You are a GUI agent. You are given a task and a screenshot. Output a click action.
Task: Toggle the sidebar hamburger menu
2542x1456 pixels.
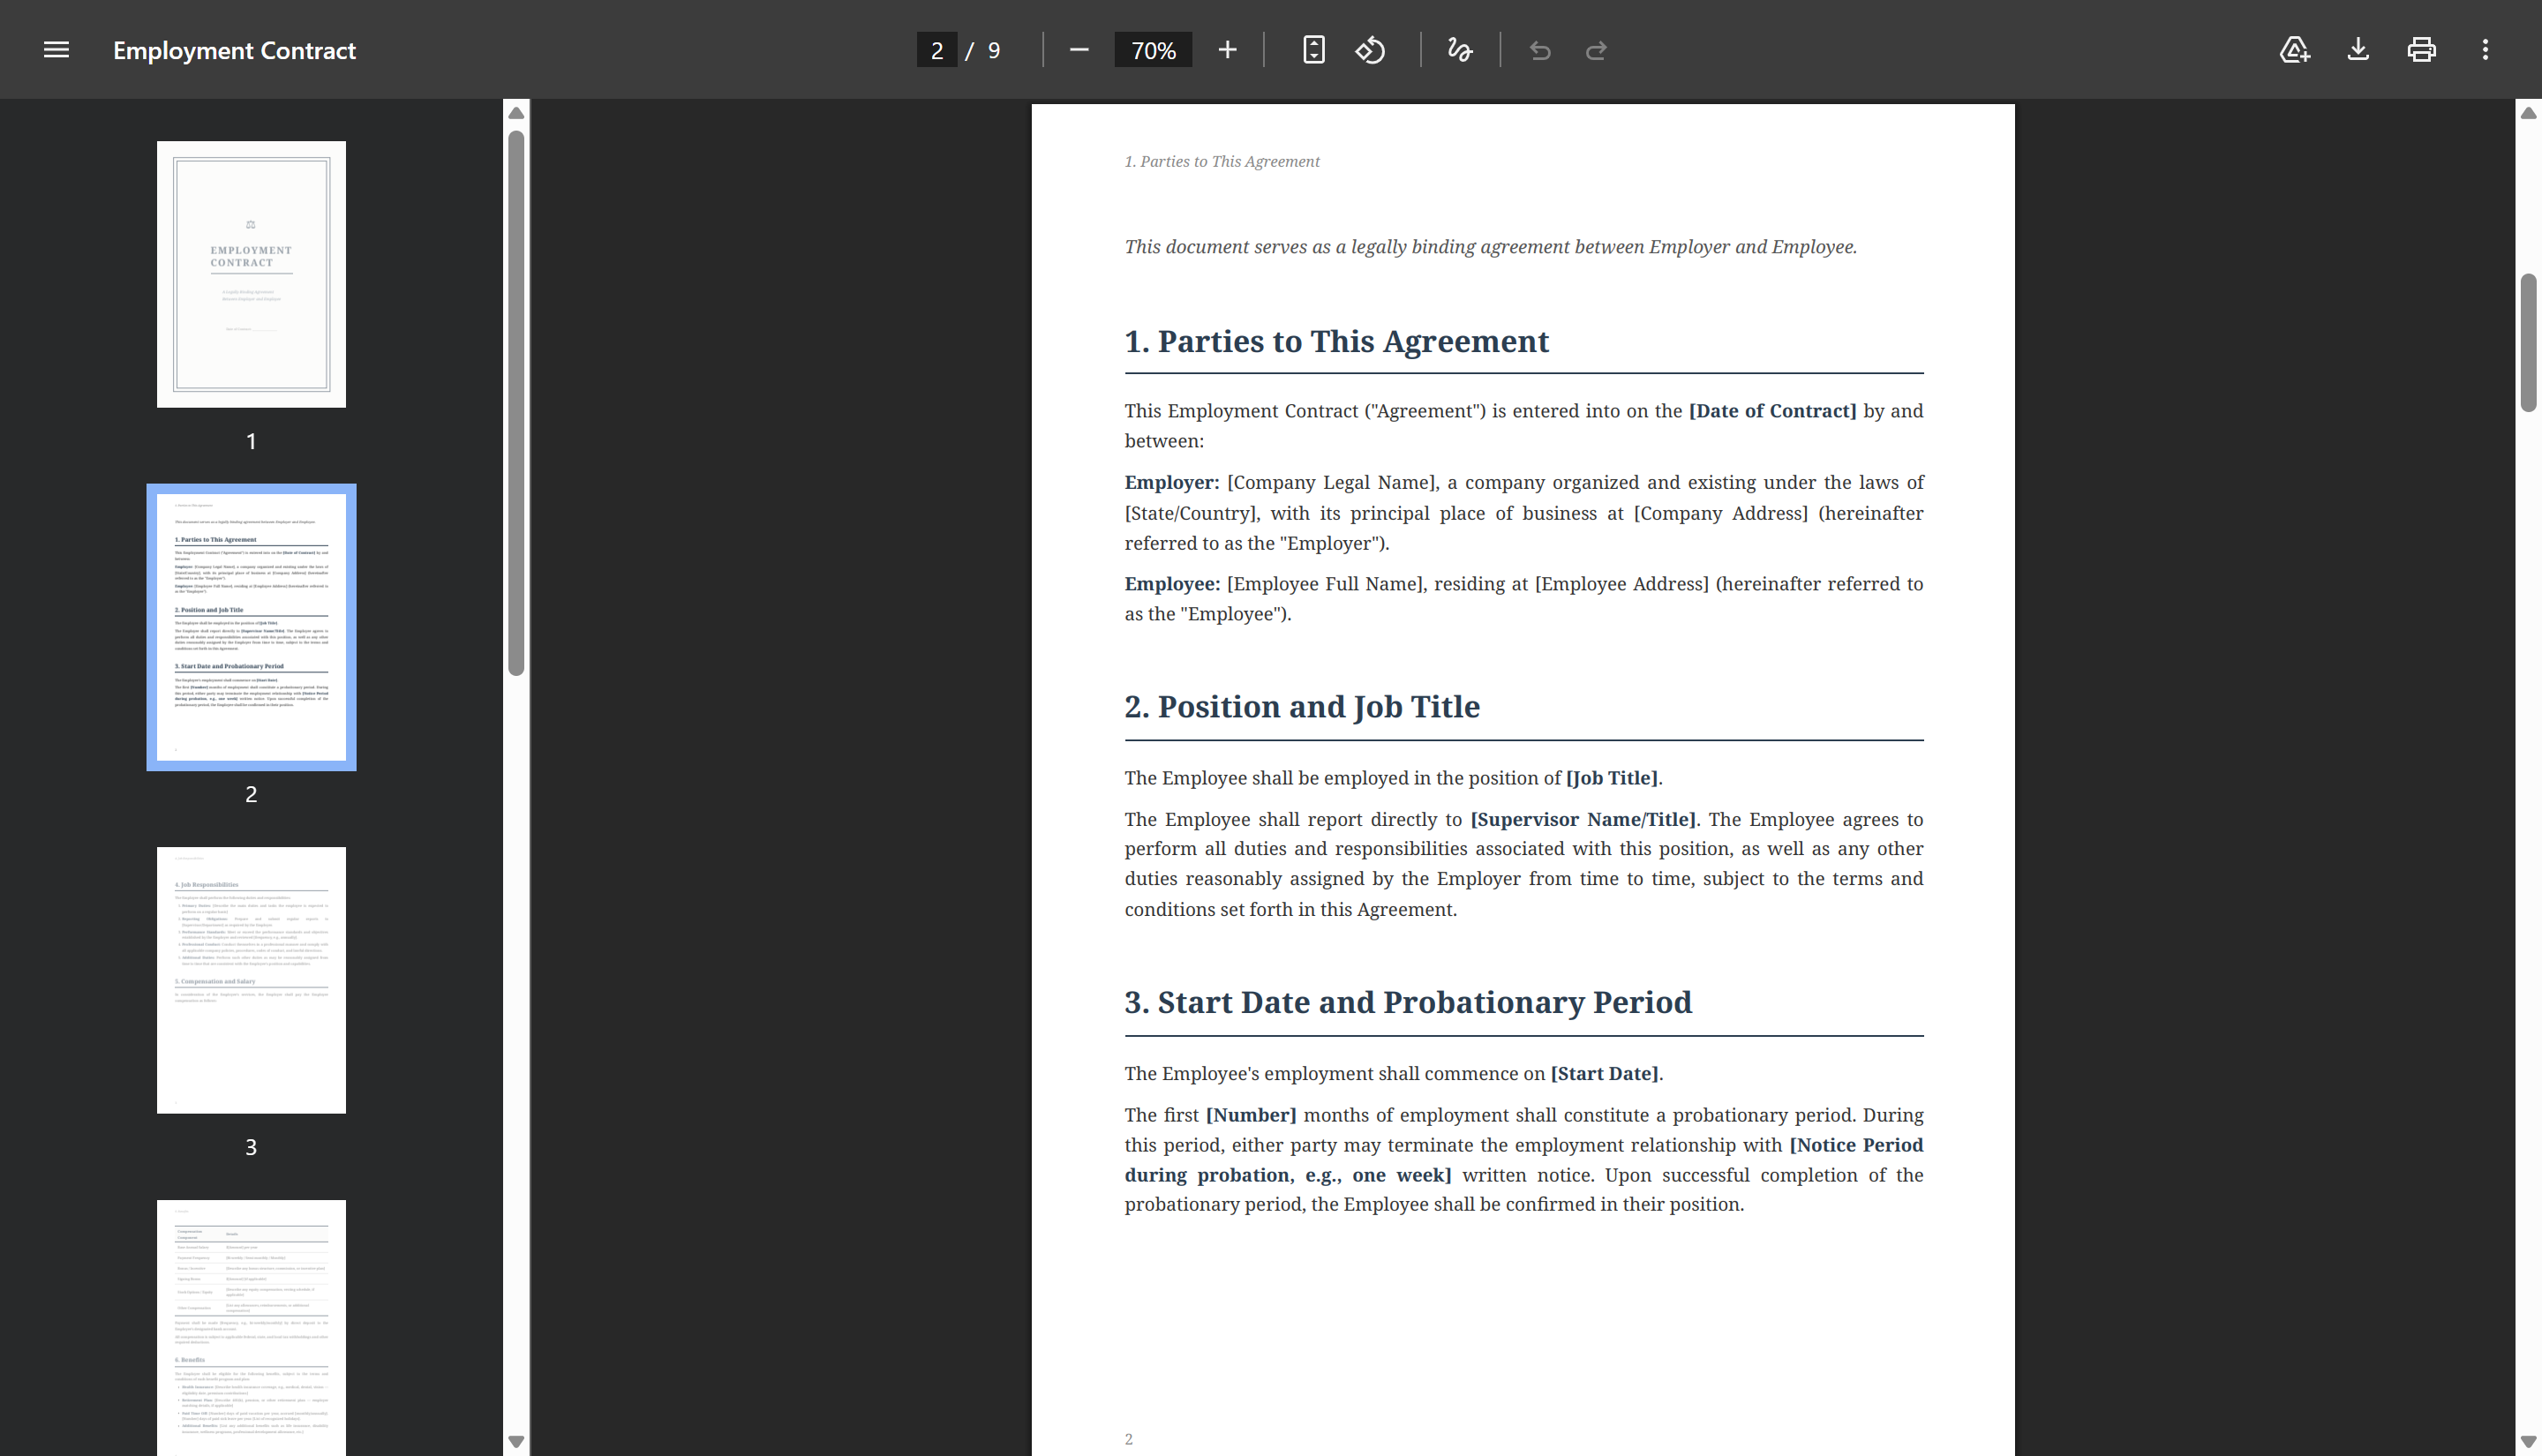tap(56, 50)
